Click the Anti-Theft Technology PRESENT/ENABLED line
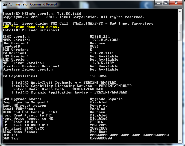The width and height of the screenshot is (185, 146). pyautogui.click(x=64, y=83)
